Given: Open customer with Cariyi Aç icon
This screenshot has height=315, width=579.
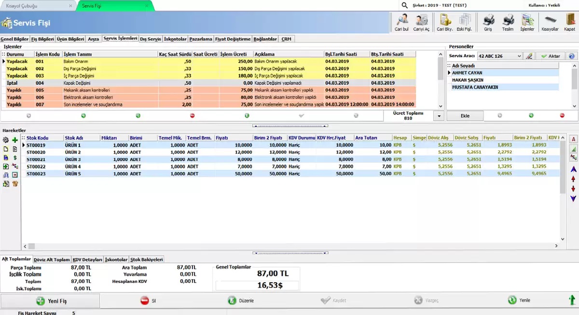Looking at the screenshot, I should 421,22.
